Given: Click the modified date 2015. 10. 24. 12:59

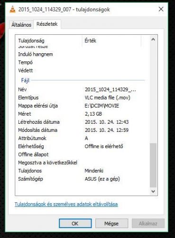Looking at the screenshot, I should (107, 130).
